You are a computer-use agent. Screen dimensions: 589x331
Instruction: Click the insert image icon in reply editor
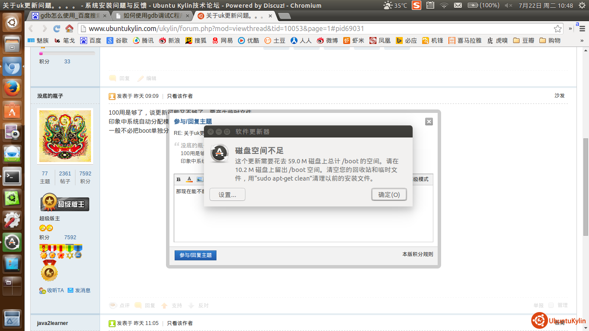200,179
